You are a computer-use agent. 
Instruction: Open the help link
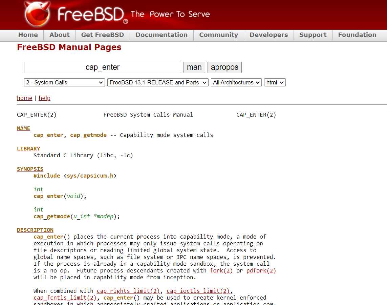click(x=44, y=98)
